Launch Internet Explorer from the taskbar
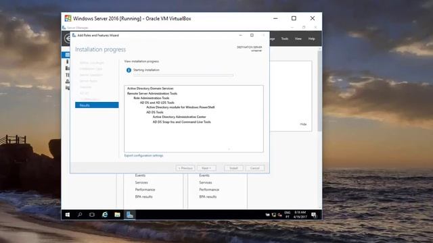The height and width of the screenshot is (243, 433). (105, 215)
